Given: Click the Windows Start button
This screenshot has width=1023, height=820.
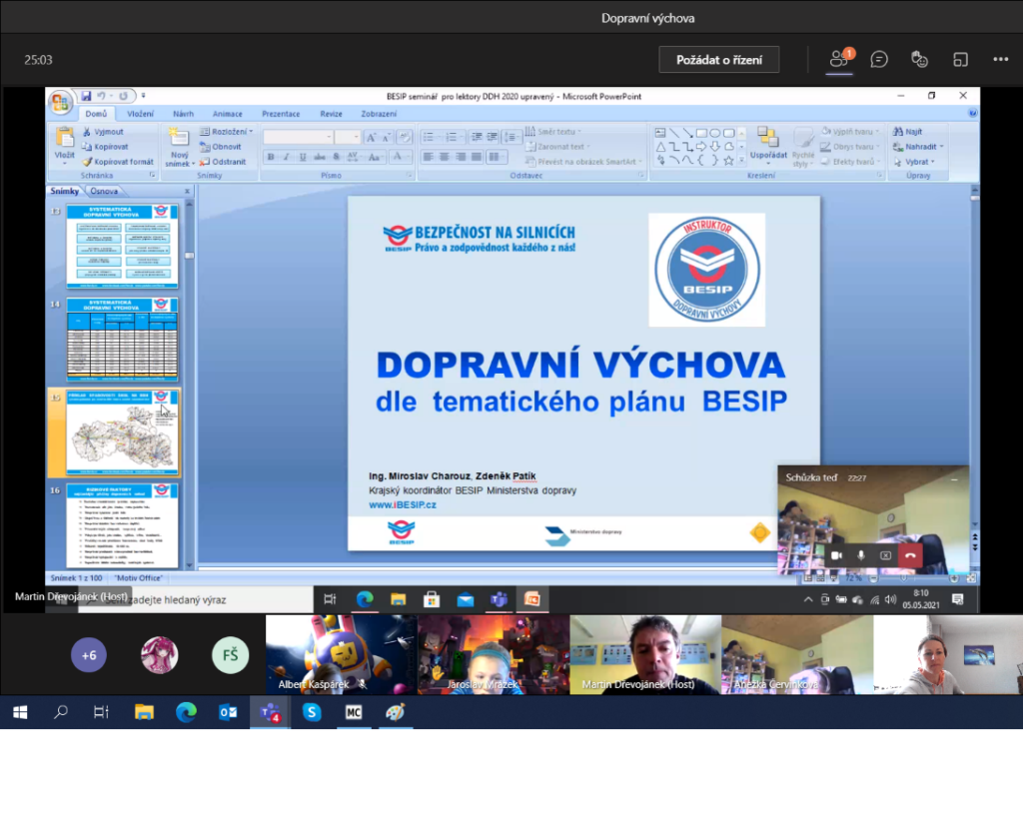Looking at the screenshot, I should click(20, 712).
